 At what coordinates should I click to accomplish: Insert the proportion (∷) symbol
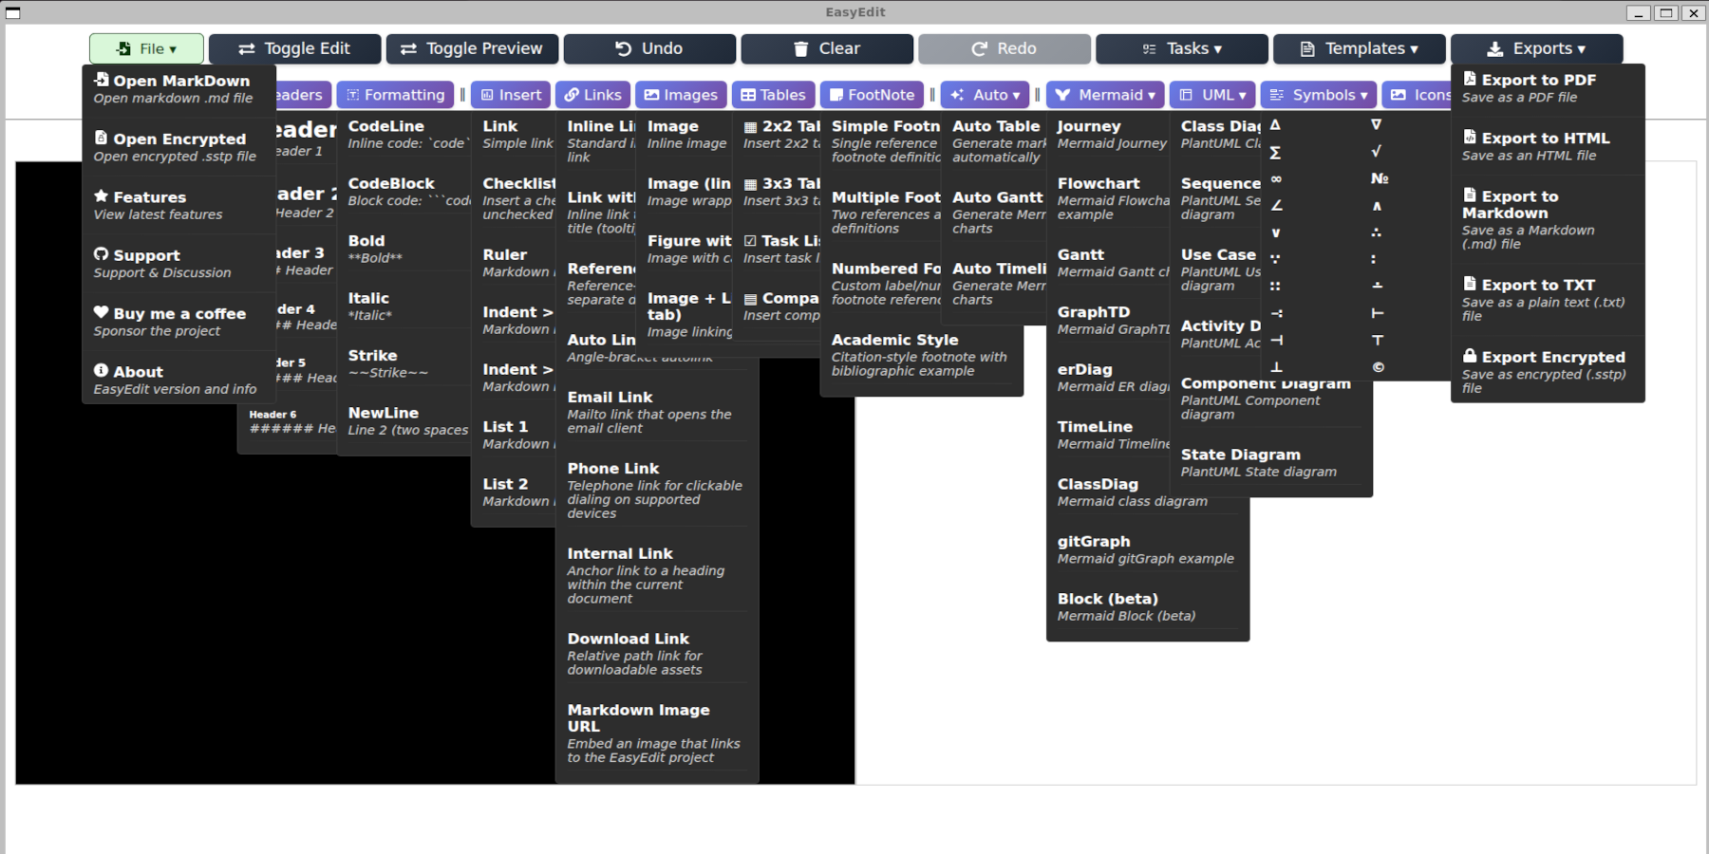coord(1275,286)
